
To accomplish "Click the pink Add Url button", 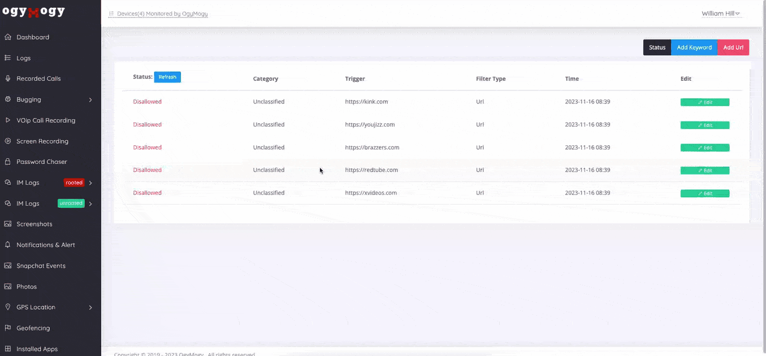I will click(x=733, y=47).
